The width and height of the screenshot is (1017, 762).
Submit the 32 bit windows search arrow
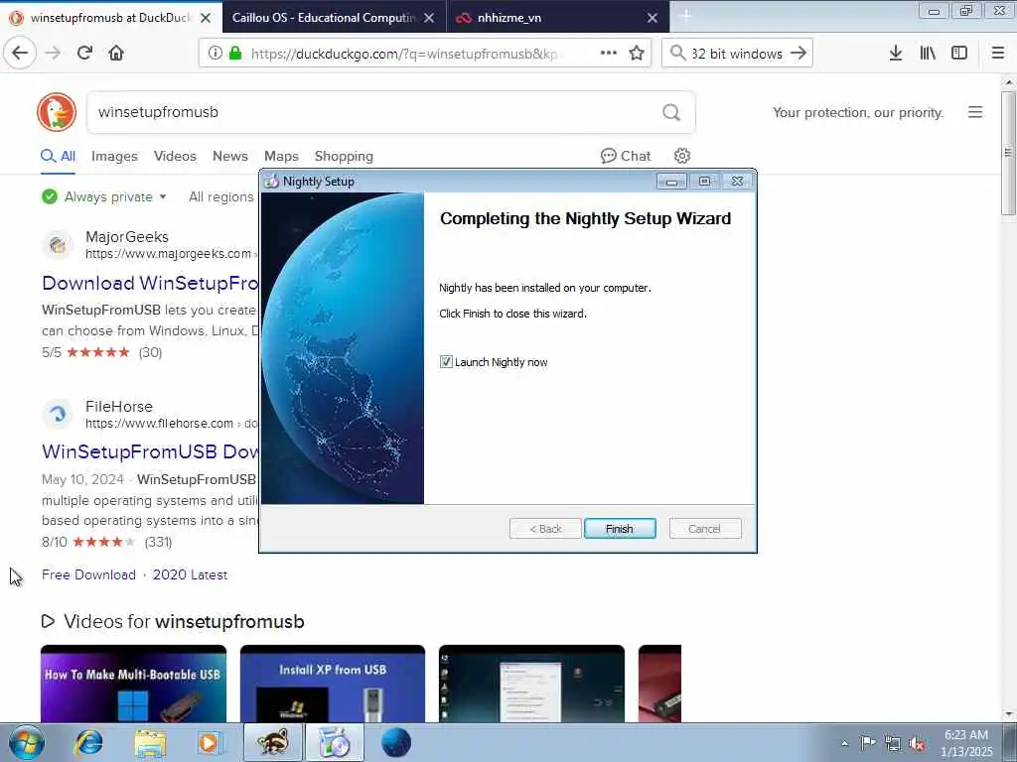point(799,54)
